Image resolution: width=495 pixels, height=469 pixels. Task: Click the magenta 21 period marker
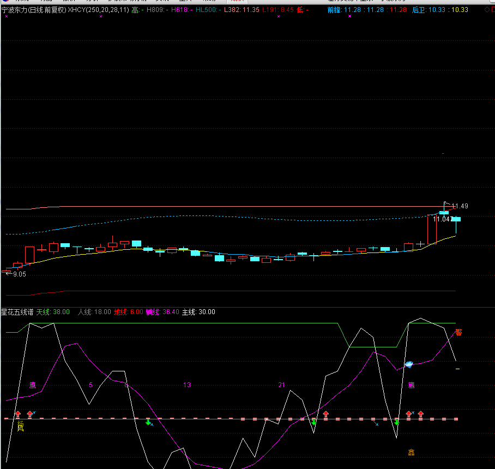click(x=282, y=385)
